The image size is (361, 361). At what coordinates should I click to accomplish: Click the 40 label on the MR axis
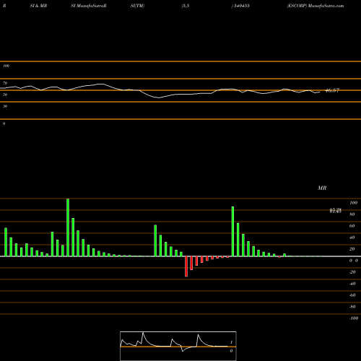[x=352, y=238]
